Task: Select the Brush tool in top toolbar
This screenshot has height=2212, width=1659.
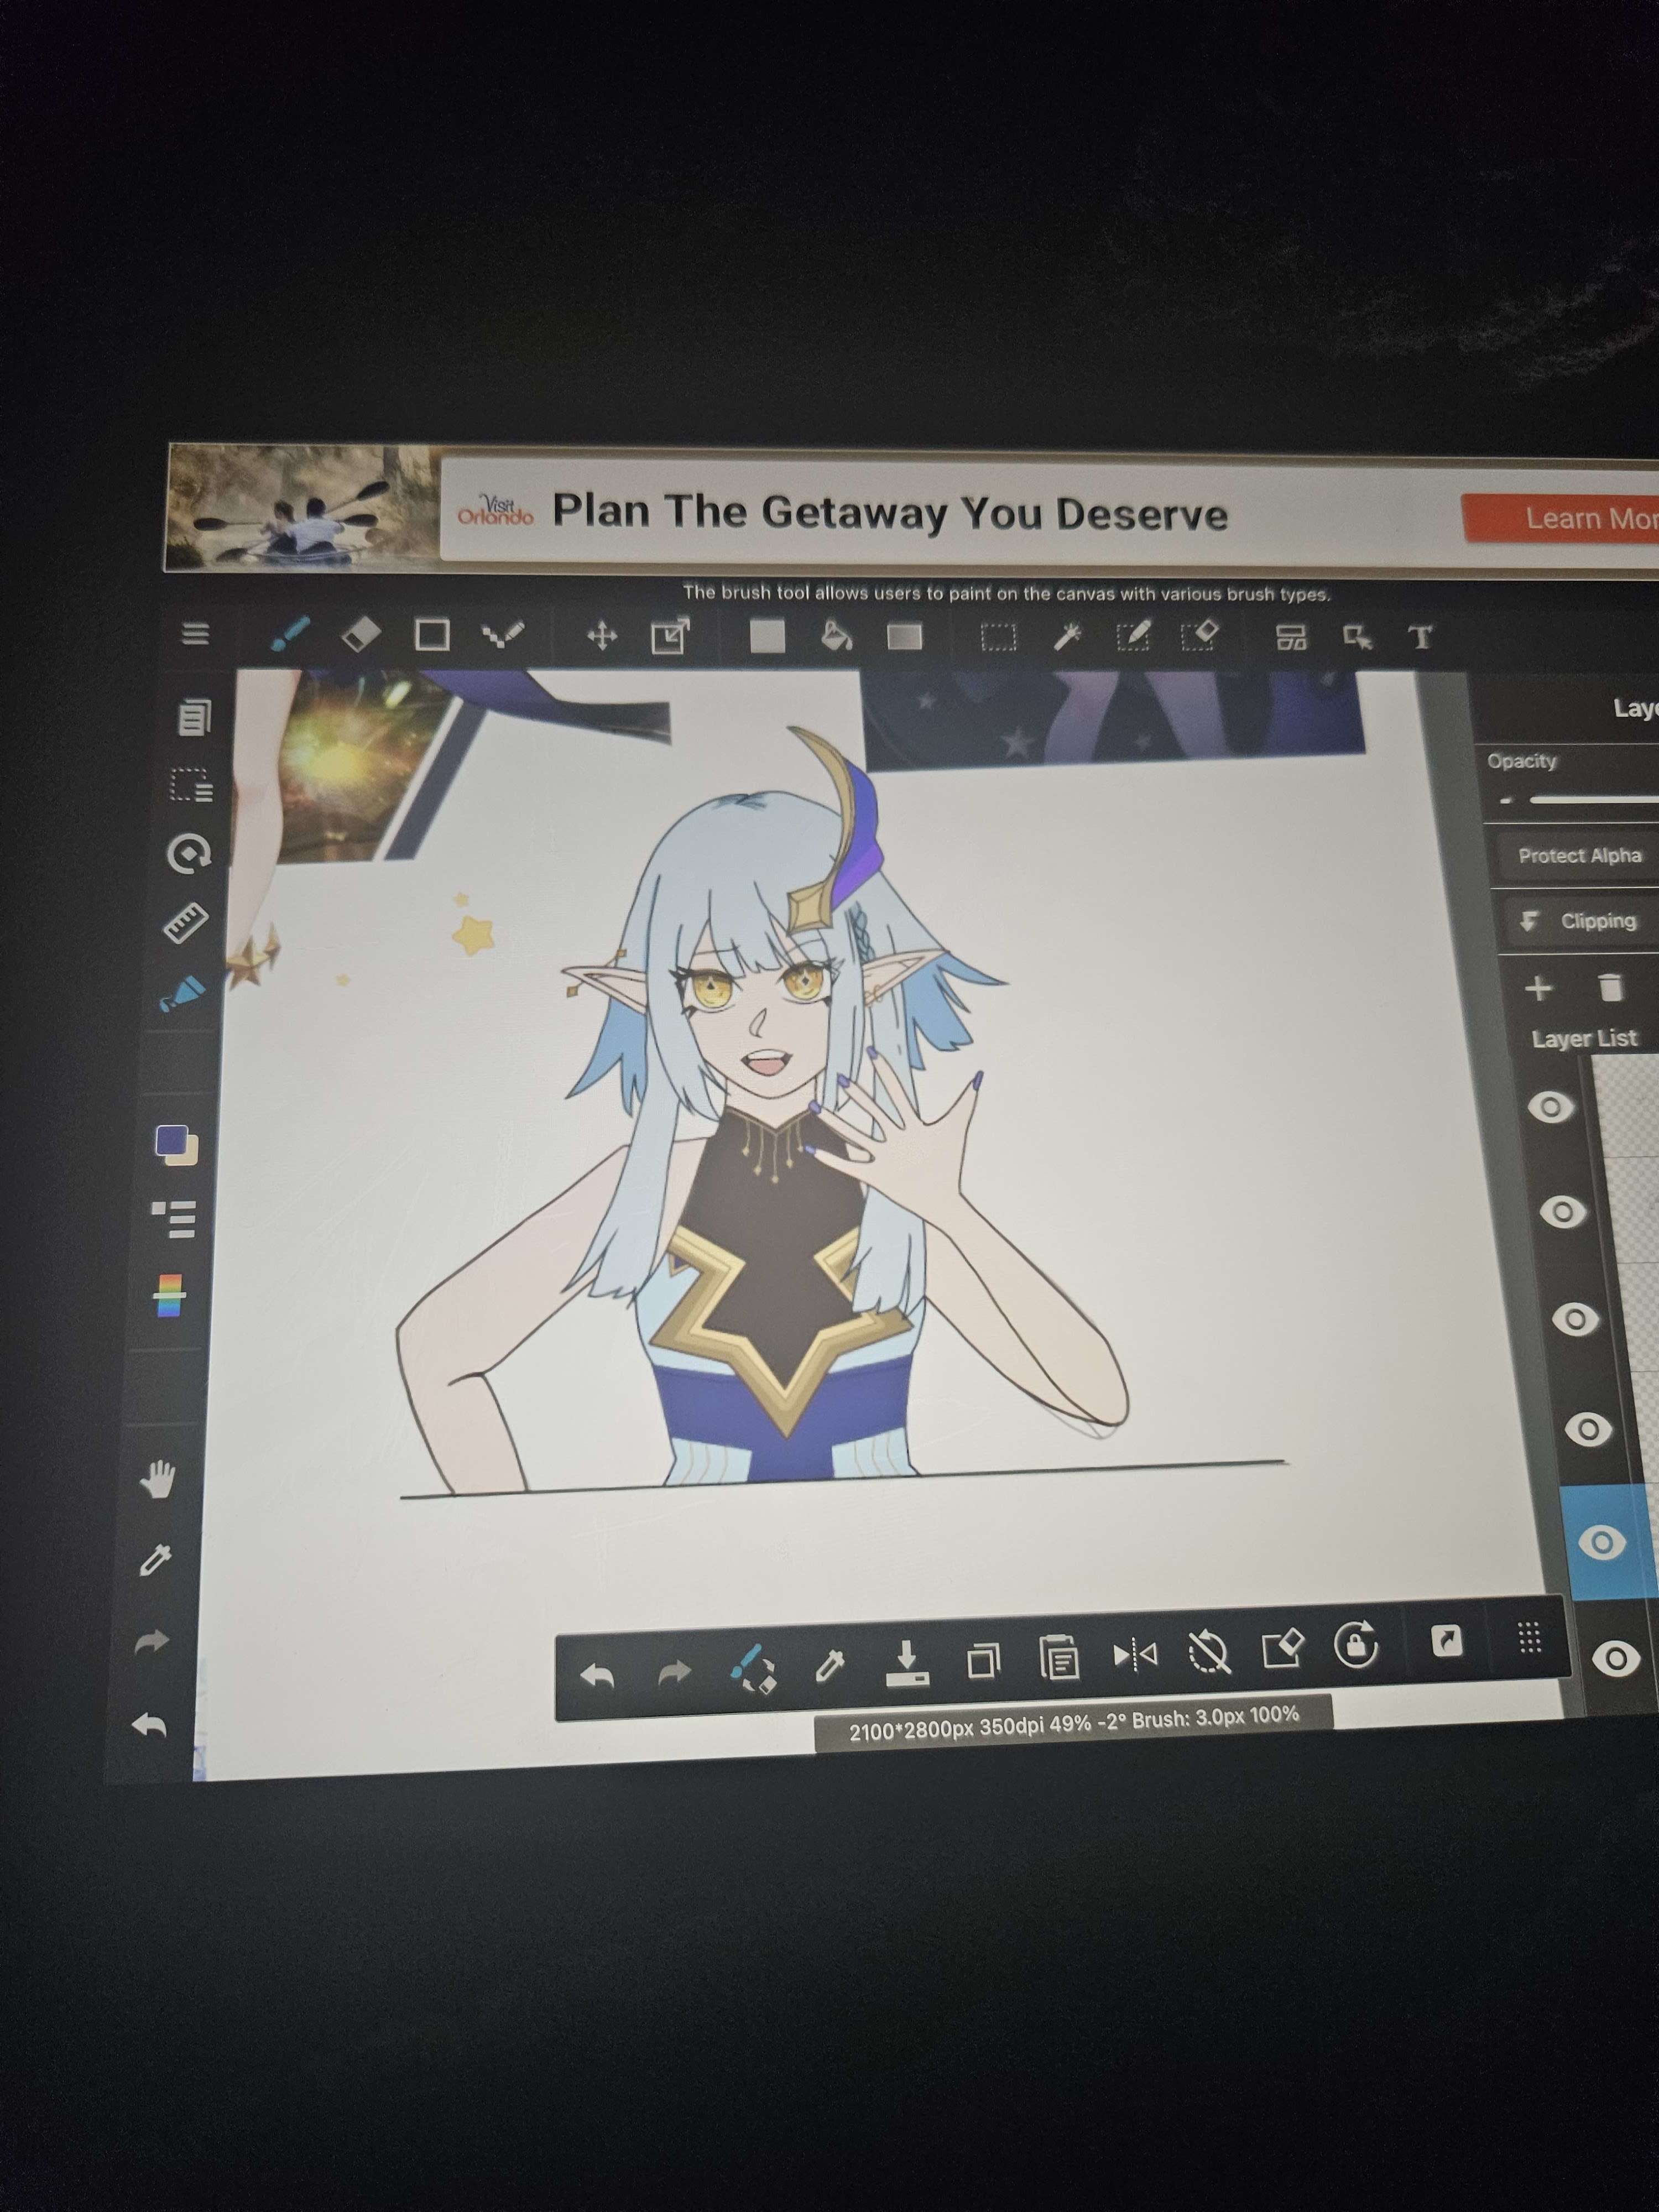Action: (x=290, y=634)
